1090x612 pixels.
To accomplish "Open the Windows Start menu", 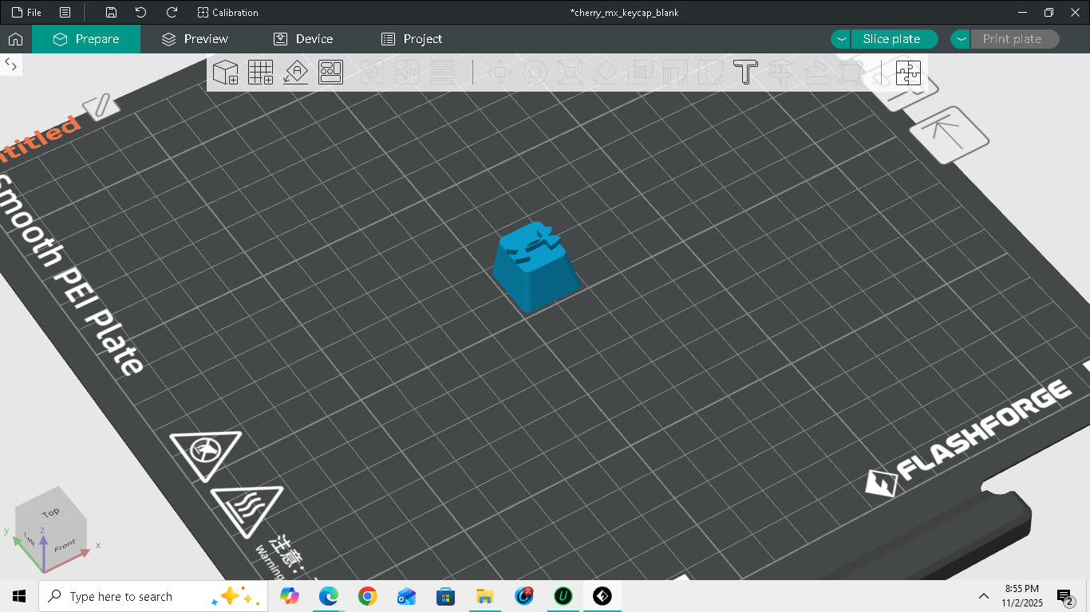I will click(x=19, y=596).
